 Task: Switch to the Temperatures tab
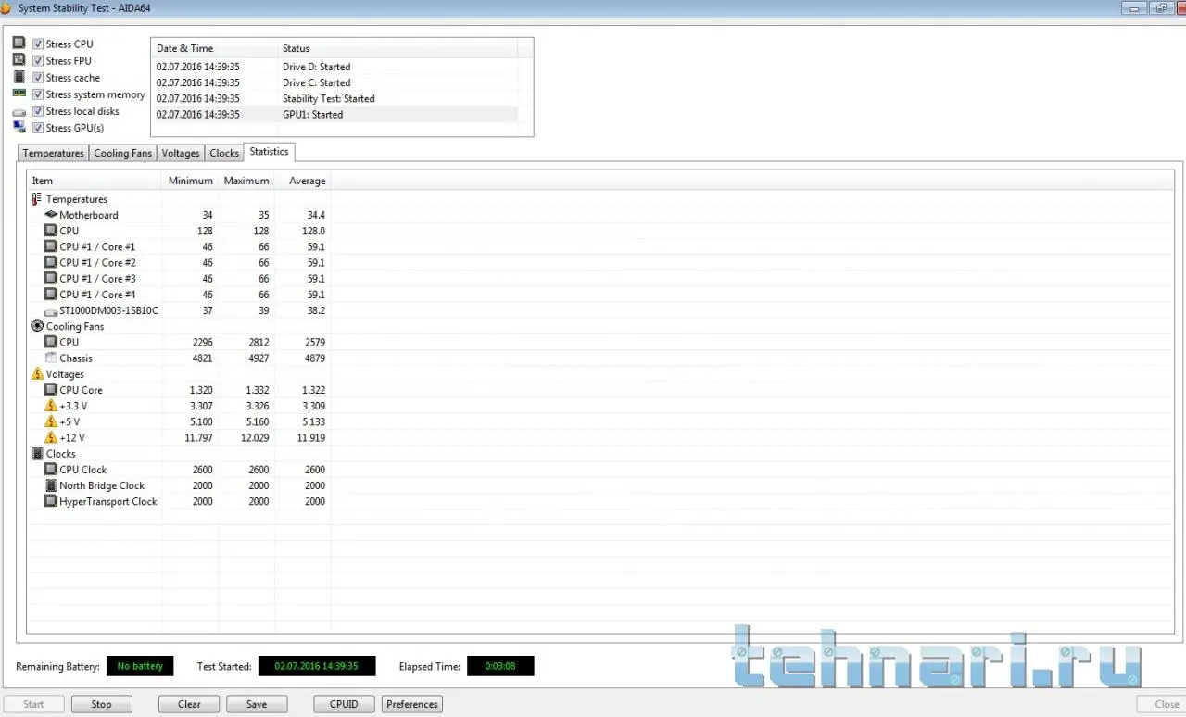pos(53,153)
